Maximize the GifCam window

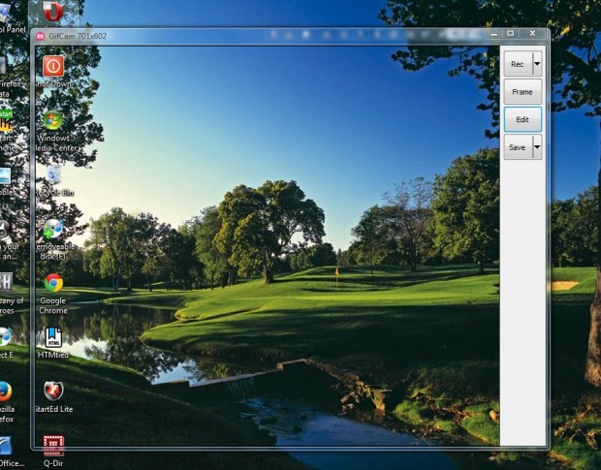click(511, 34)
